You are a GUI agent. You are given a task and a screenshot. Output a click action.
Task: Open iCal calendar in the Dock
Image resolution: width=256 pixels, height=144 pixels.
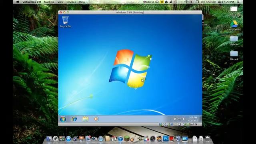coord(114,139)
